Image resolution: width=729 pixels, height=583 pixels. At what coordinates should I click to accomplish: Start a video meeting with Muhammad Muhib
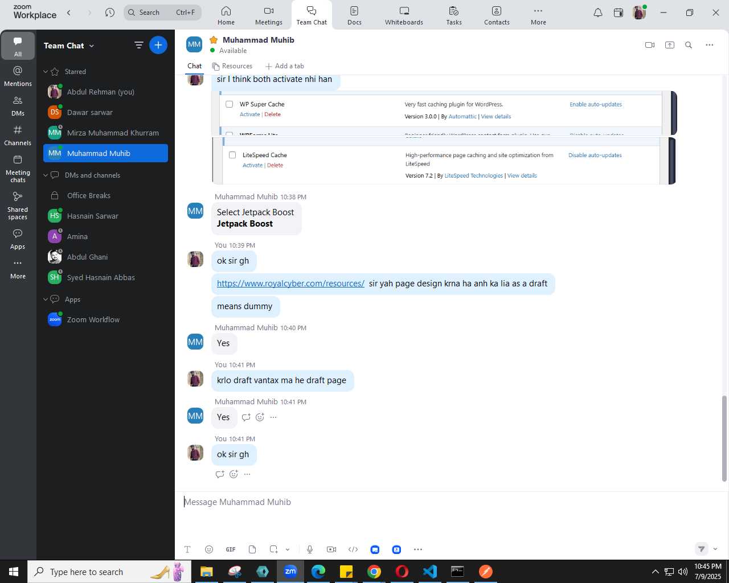[x=650, y=45]
